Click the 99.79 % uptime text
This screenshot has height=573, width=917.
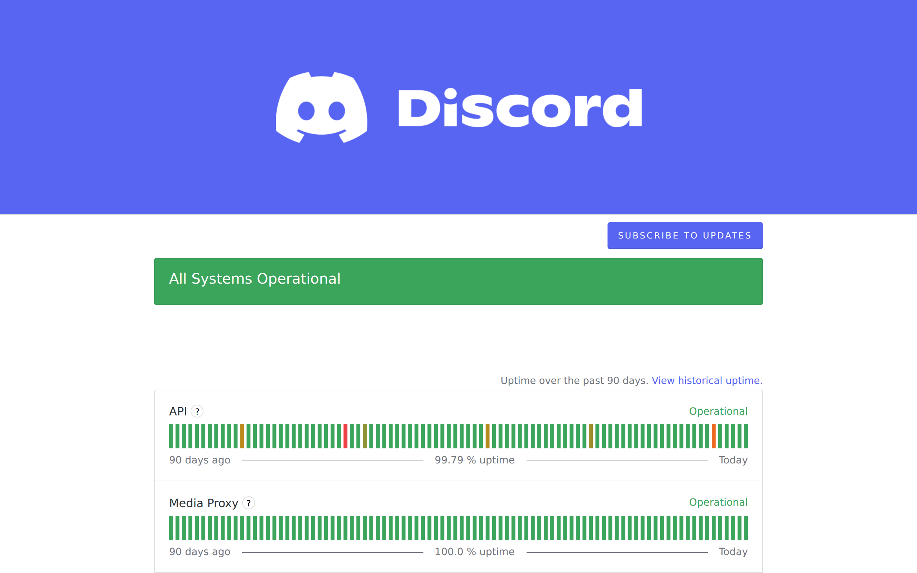tap(474, 460)
